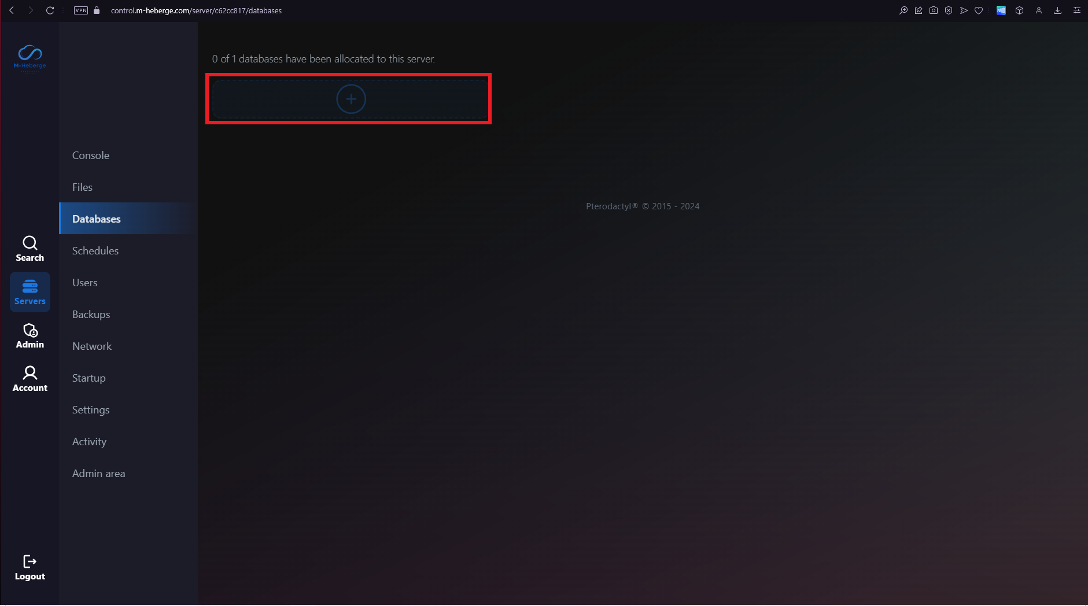This screenshot has width=1088, height=606.
Task: Select Backups in server menu
Action: click(91, 314)
